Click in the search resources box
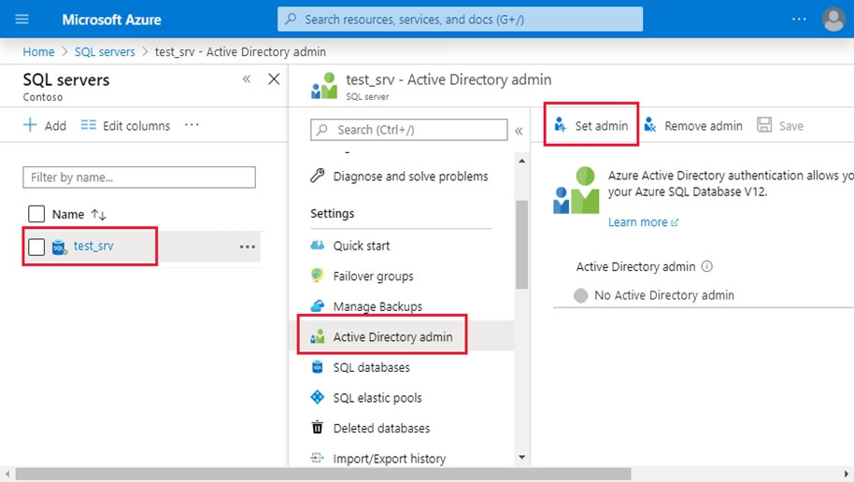The height and width of the screenshot is (482, 854). 460,20
